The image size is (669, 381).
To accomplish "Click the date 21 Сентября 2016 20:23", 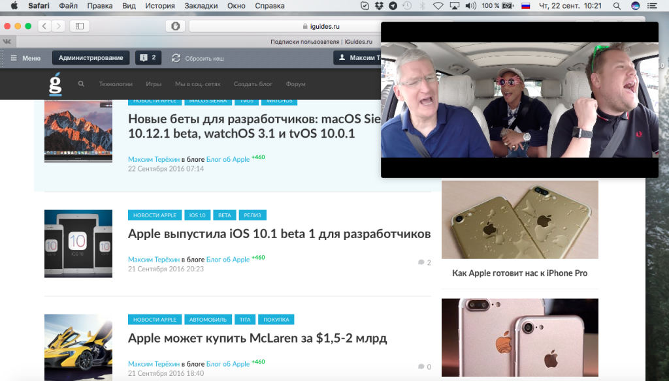I will tap(166, 269).
